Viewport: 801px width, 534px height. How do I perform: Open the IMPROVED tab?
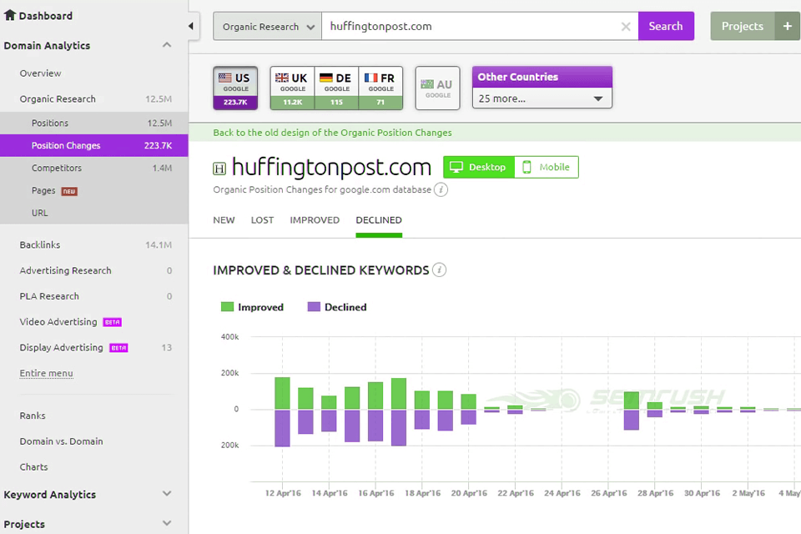tap(315, 220)
